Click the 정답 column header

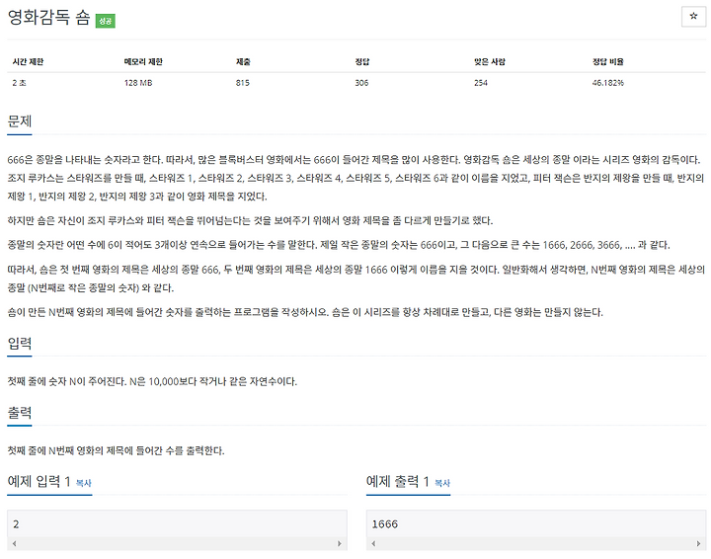coord(361,61)
